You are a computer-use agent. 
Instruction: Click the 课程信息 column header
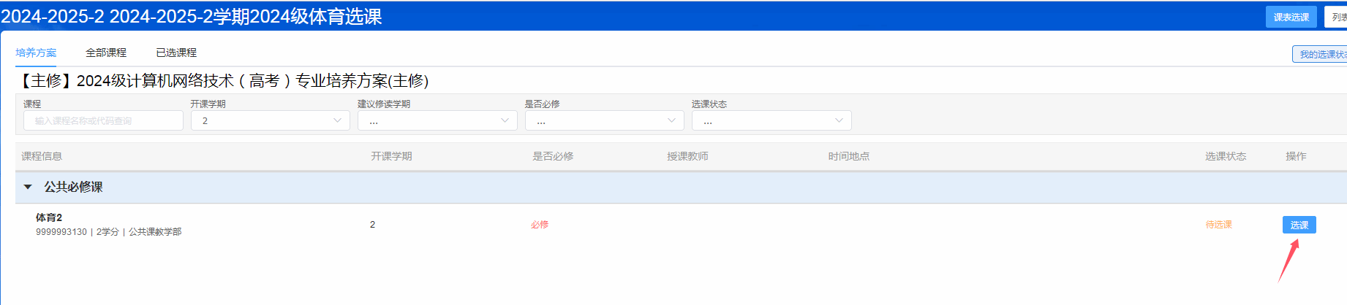pos(42,156)
